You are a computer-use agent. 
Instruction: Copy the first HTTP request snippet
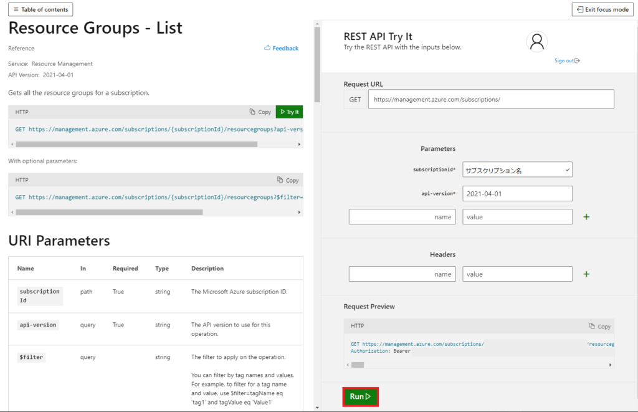point(260,112)
